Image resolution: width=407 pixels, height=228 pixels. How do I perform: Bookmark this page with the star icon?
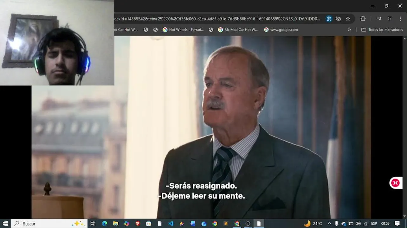coord(348,19)
